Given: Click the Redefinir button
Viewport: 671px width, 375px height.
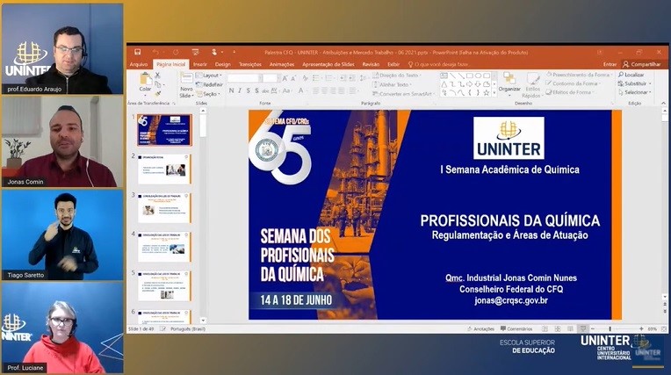Looking at the screenshot, I should click(x=211, y=83).
